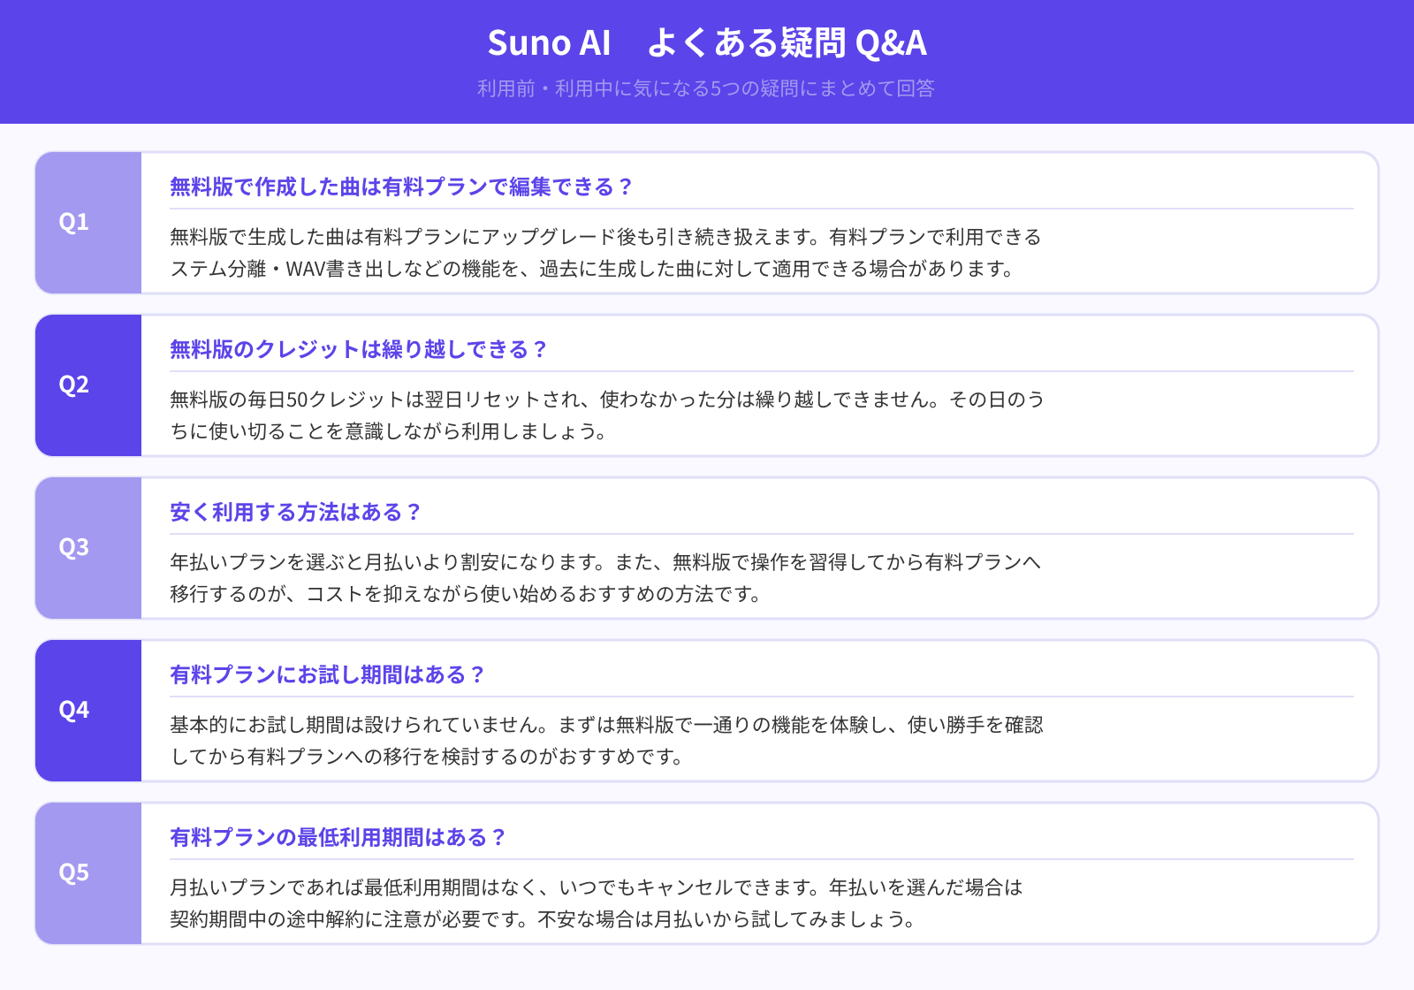Image resolution: width=1414 pixels, height=990 pixels.
Task: Click the Suno AI header title
Action: click(707, 42)
